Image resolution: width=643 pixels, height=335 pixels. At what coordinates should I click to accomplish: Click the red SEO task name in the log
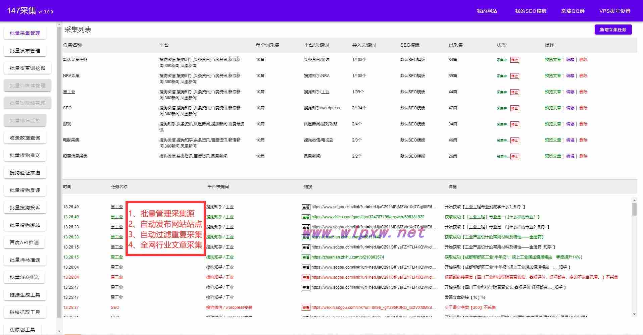click(x=115, y=308)
